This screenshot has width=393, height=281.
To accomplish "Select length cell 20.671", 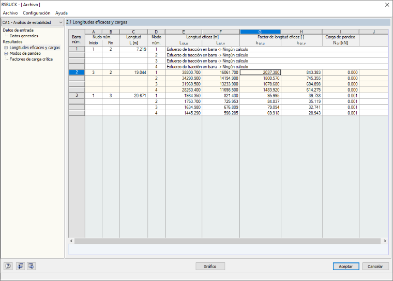I will click(x=133, y=96).
